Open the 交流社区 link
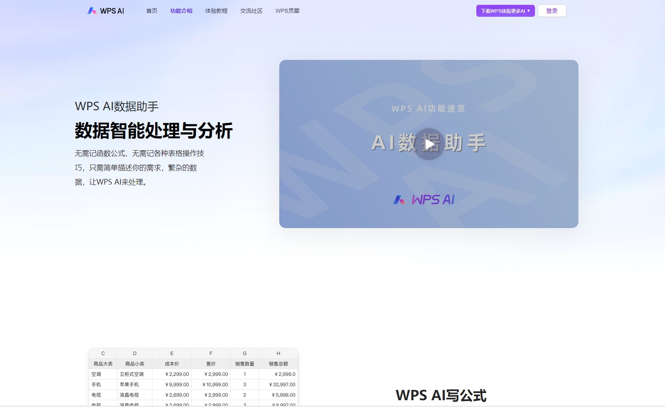 click(x=251, y=11)
